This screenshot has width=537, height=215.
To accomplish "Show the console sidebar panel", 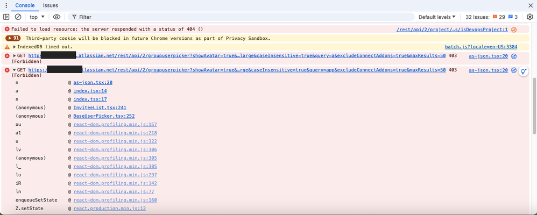I will click(6, 17).
